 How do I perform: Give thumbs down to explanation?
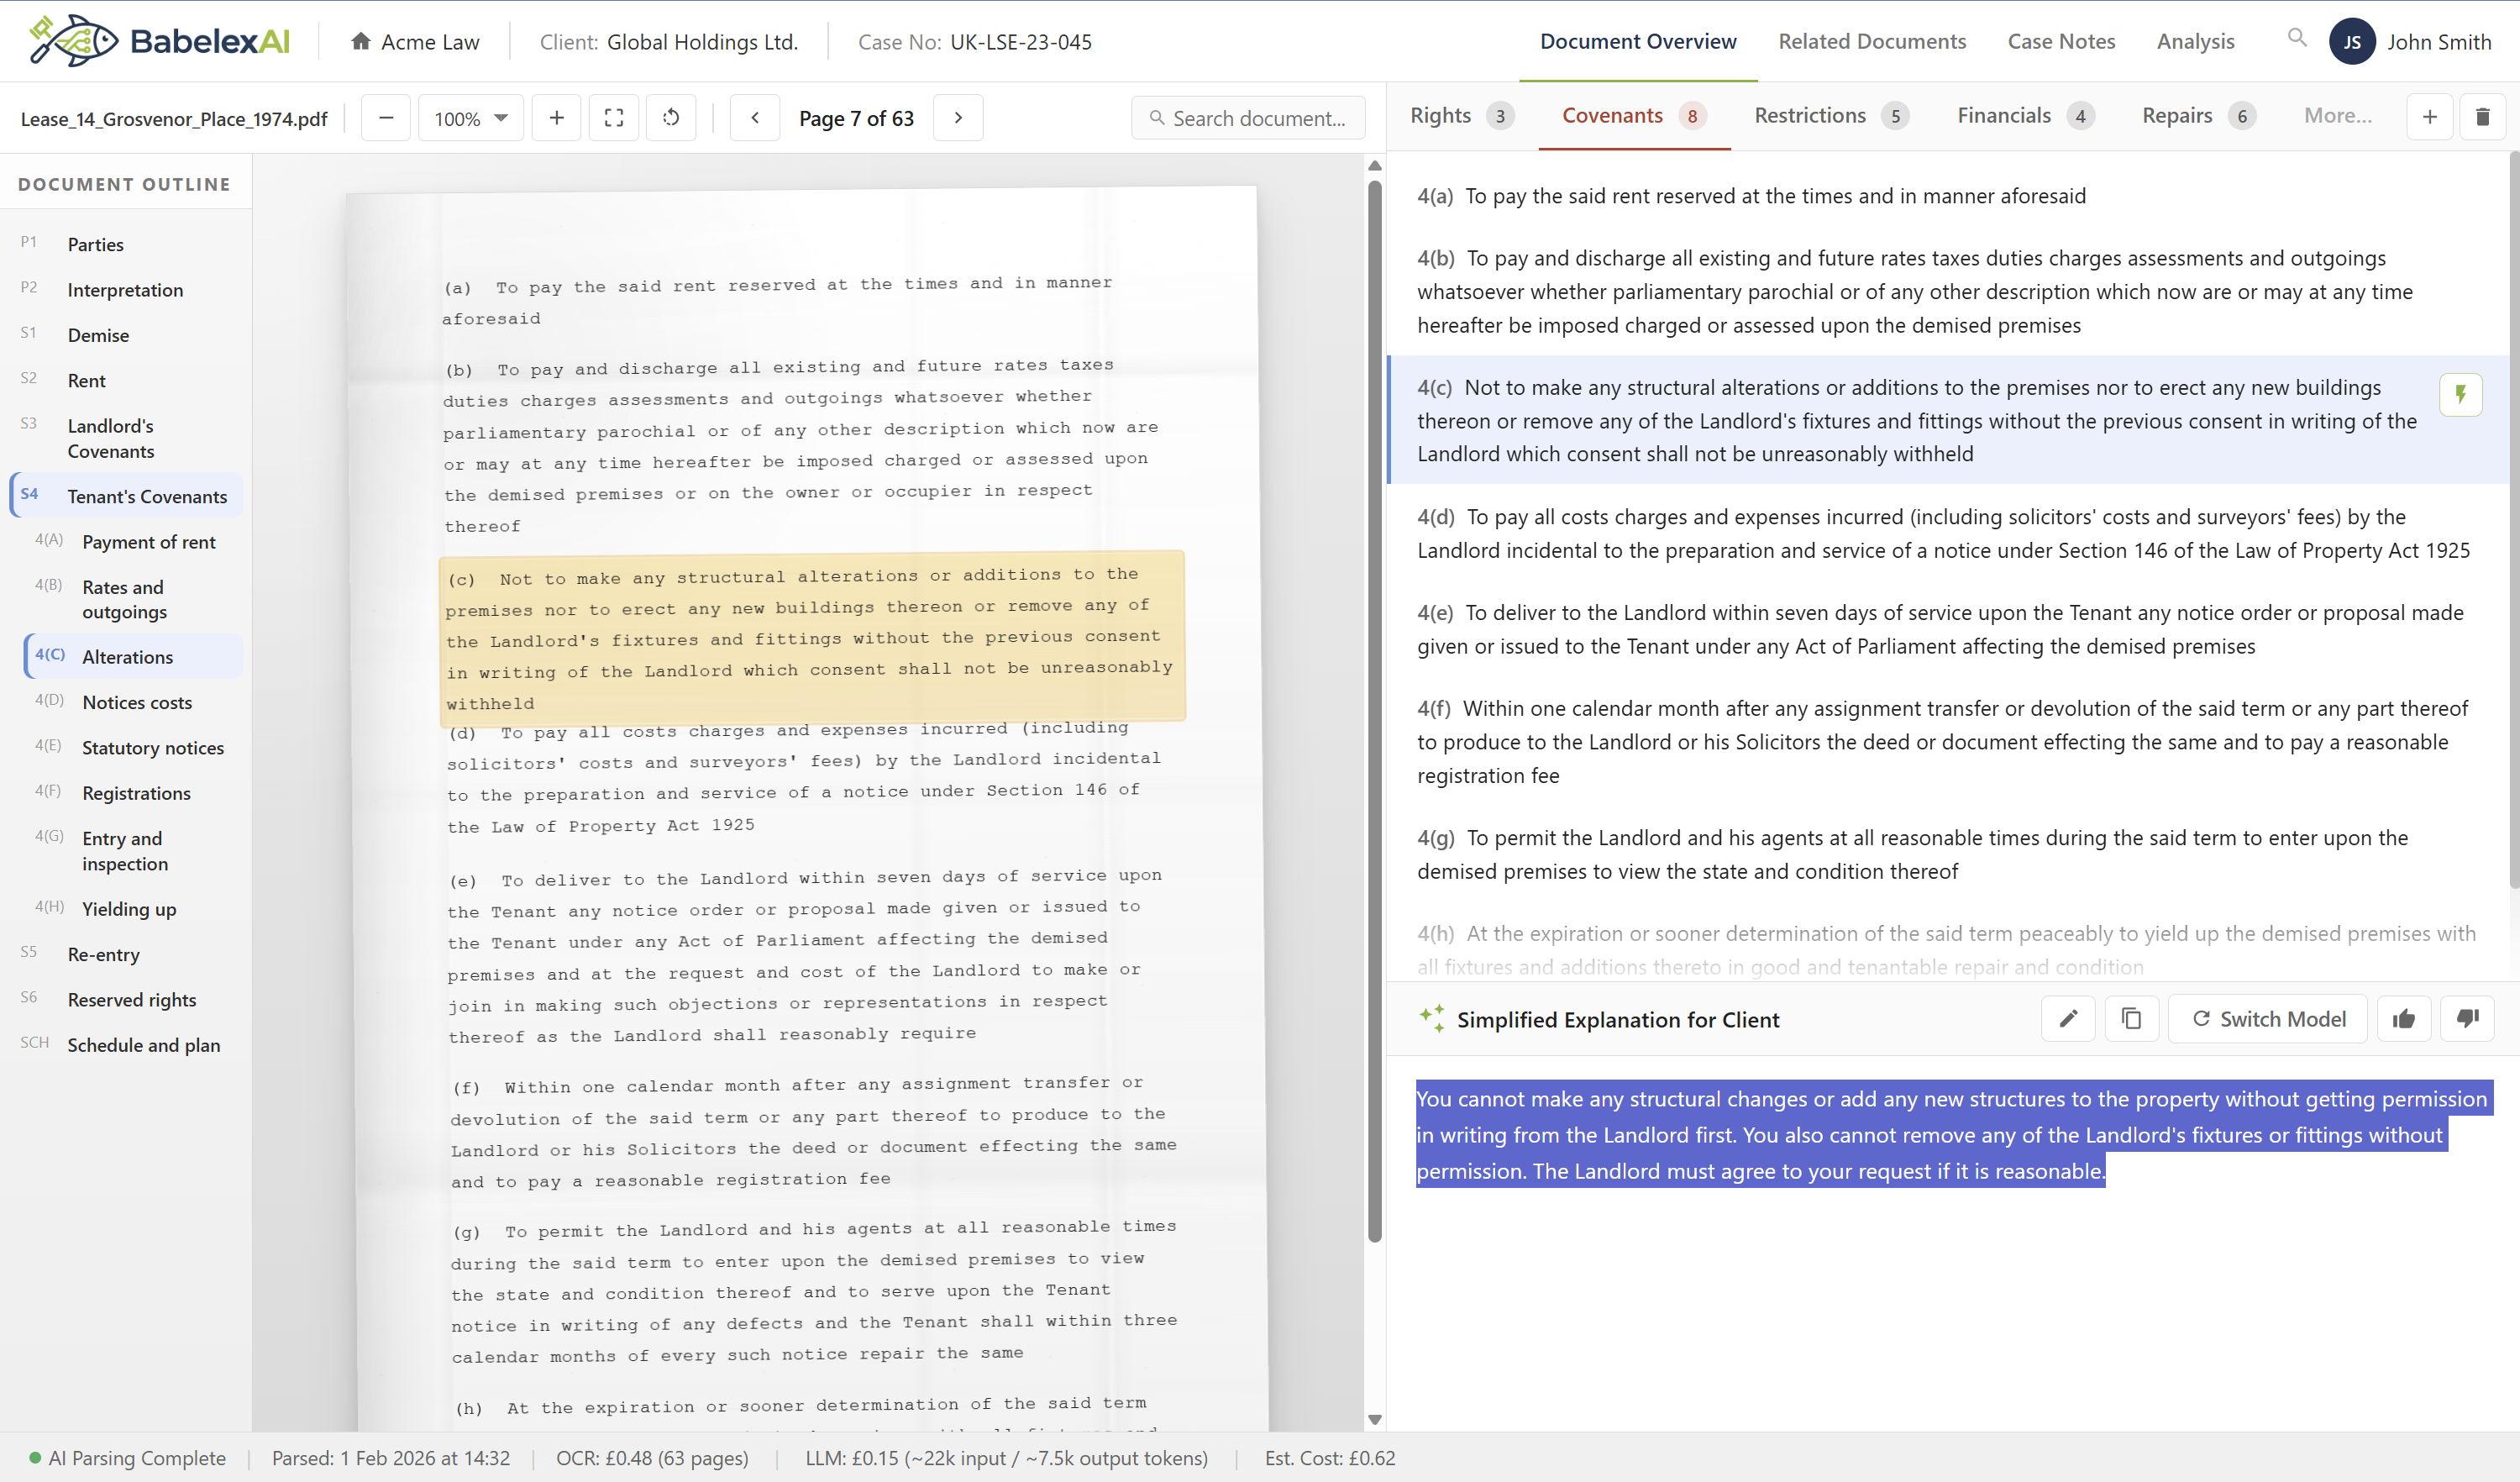point(2467,1019)
